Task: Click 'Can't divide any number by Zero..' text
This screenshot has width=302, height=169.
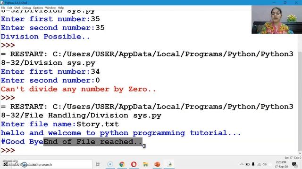Action: click(78, 89)
